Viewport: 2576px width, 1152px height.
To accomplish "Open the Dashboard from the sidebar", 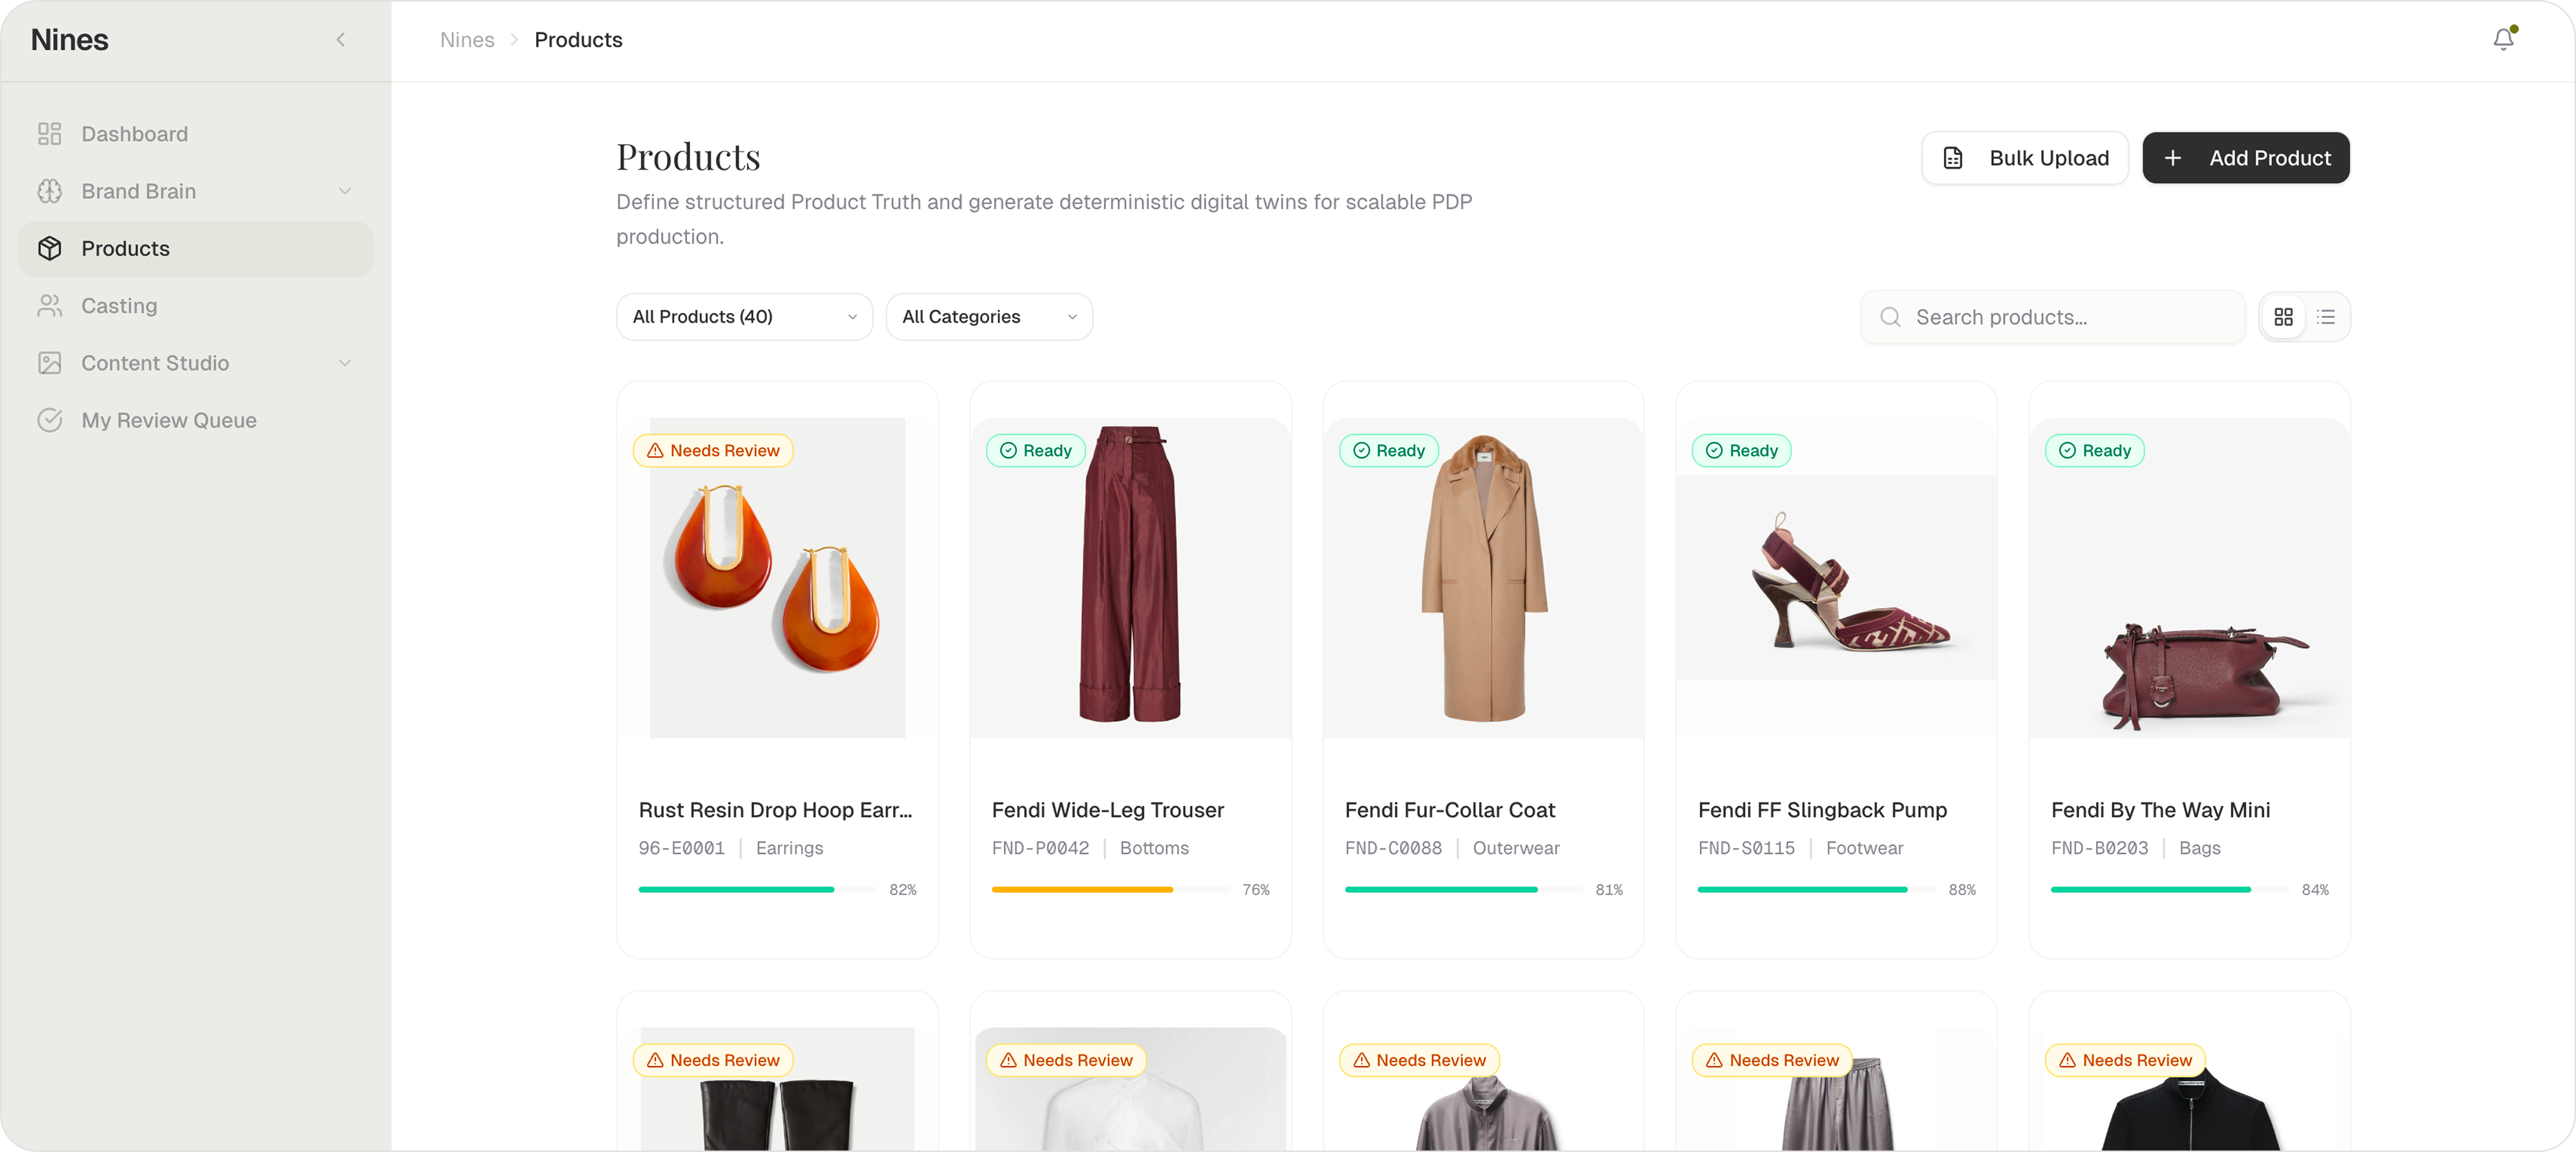I will [x=134, y=133].
